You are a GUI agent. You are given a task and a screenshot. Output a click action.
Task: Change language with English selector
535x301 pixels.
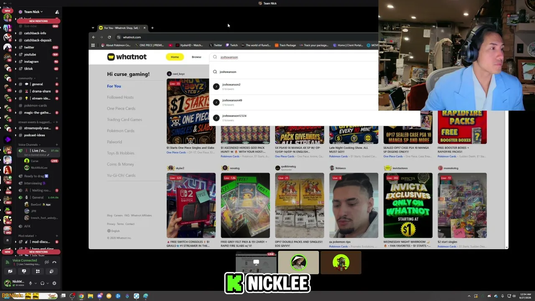click(x=113, y=231)
